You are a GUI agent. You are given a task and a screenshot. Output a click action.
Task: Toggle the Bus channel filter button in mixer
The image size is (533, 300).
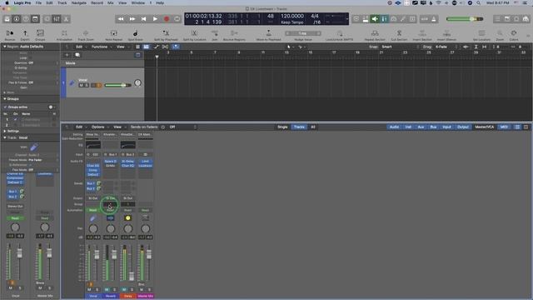(433, 127)
